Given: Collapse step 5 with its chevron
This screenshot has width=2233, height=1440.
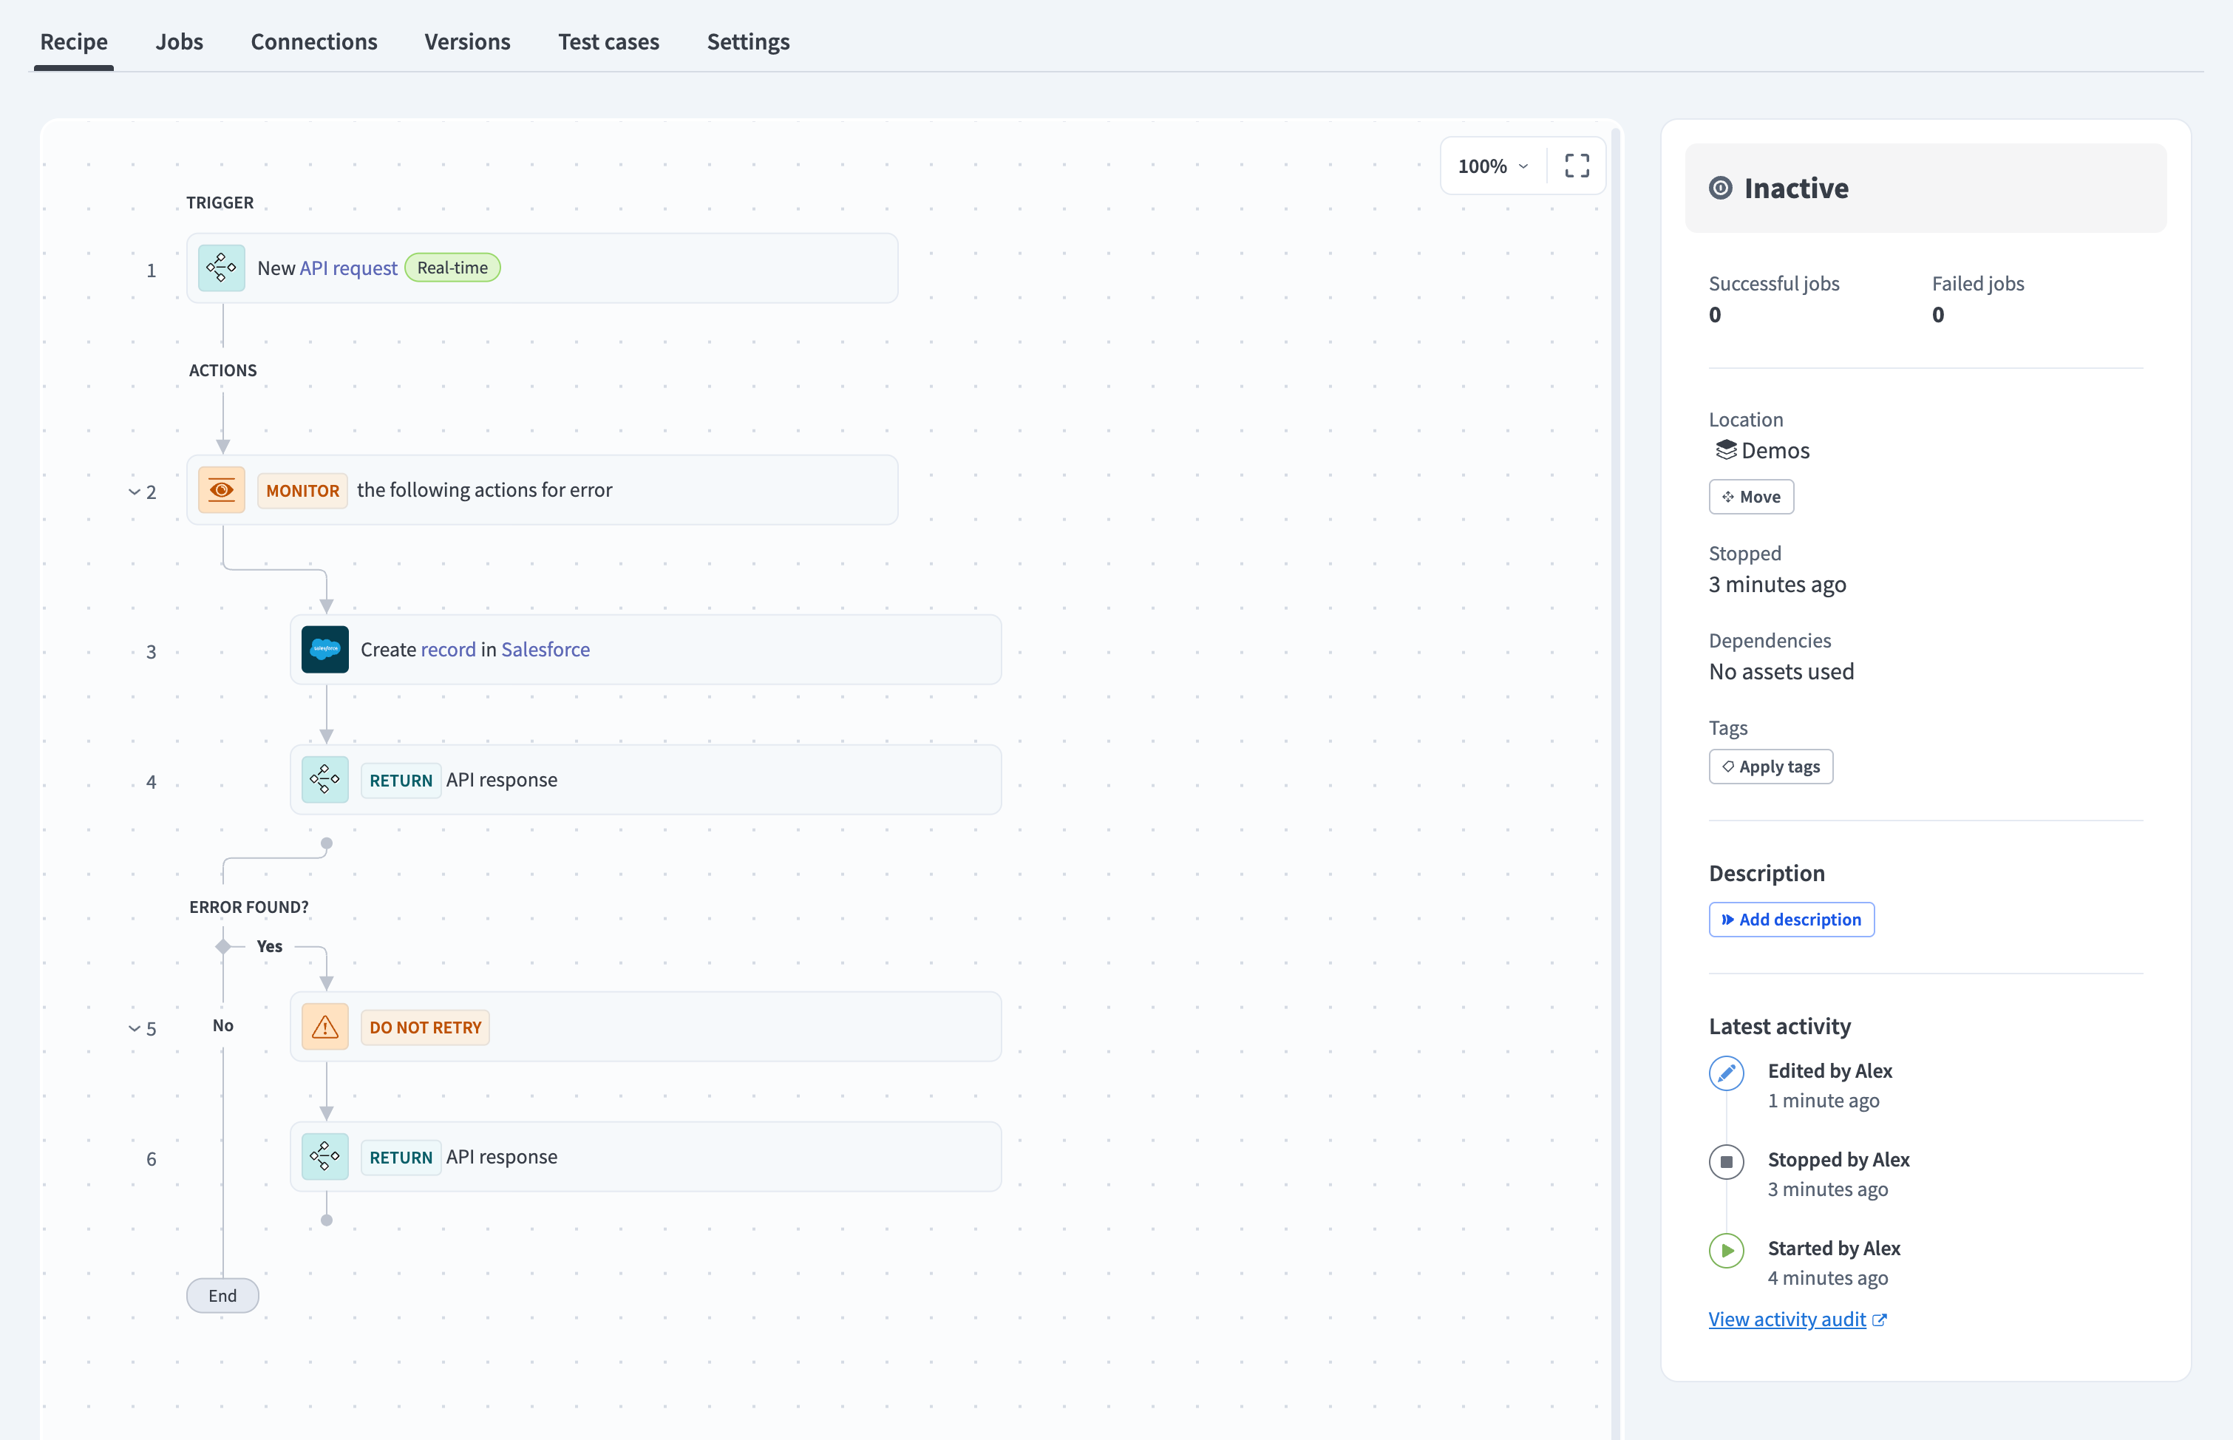Looking at the screenshot, I should coord(135,1028).
